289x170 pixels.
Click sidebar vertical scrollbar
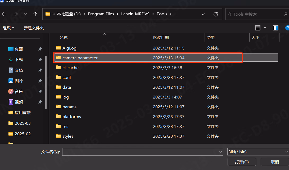click(x=46, y=83)
